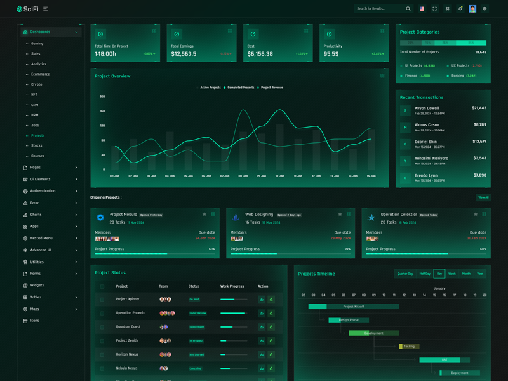Open the Stocks dashboard menu item
The image size is (508, 381).
click(x=37, y=145)
